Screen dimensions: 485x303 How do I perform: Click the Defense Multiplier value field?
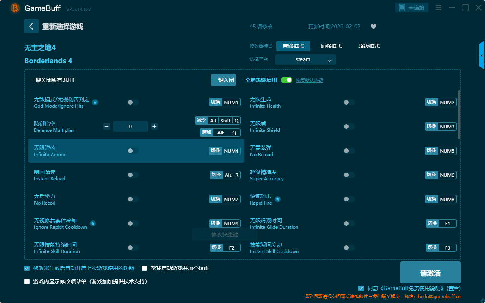click(130, 127)
